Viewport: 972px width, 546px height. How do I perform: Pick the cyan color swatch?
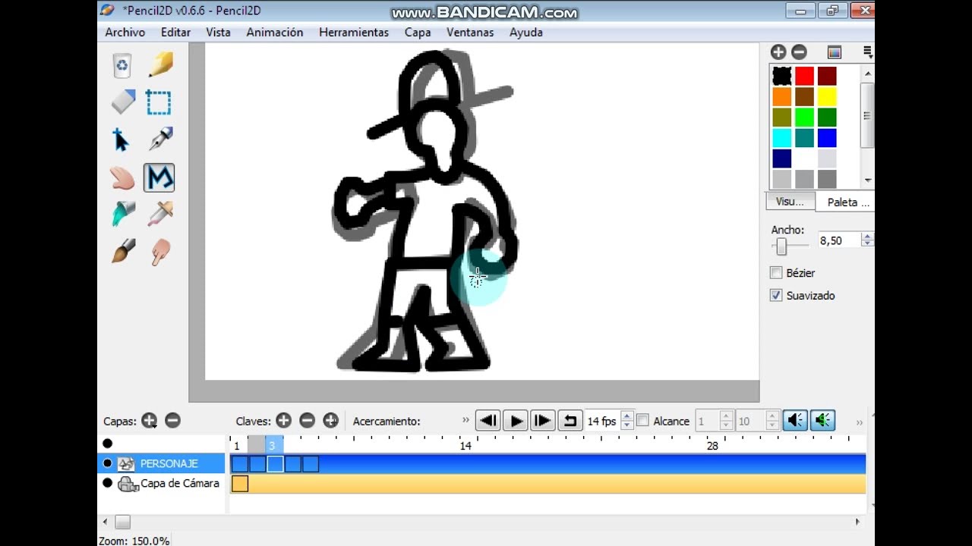[781, 138]
